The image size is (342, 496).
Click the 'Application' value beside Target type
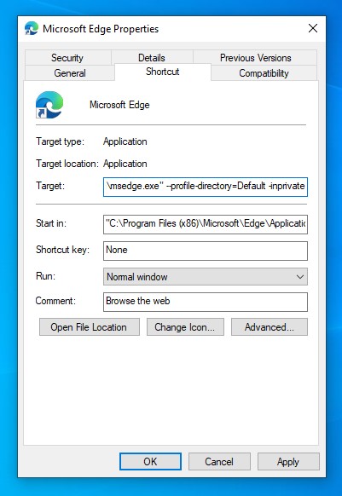tap(125, 141)
